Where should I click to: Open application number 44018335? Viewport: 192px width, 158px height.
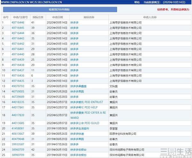click(18, 102)
